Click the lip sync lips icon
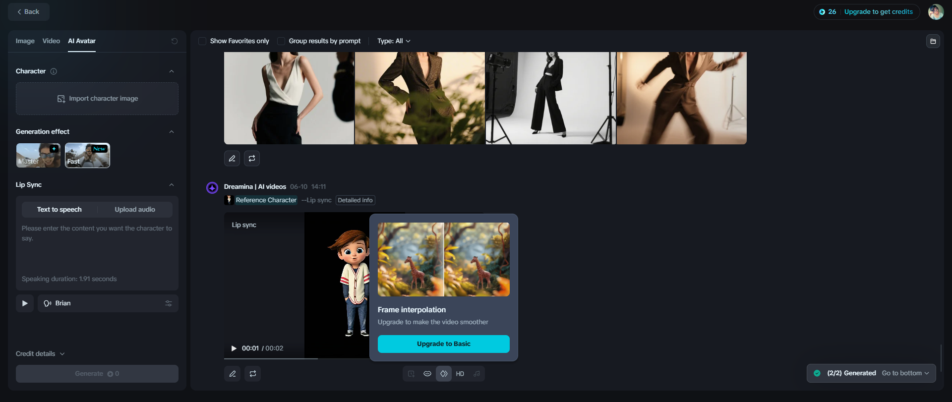The height and width of the screenshot is (402, 952). tap(427, 374)
